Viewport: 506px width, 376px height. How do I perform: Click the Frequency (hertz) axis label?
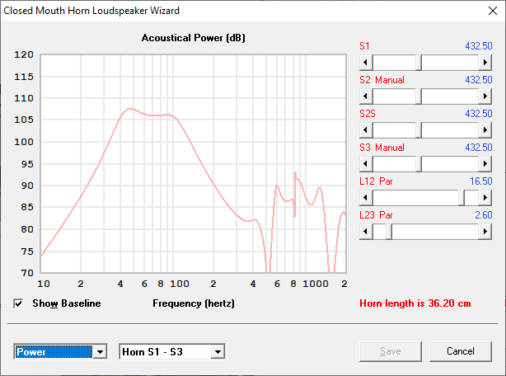point(194,303)
